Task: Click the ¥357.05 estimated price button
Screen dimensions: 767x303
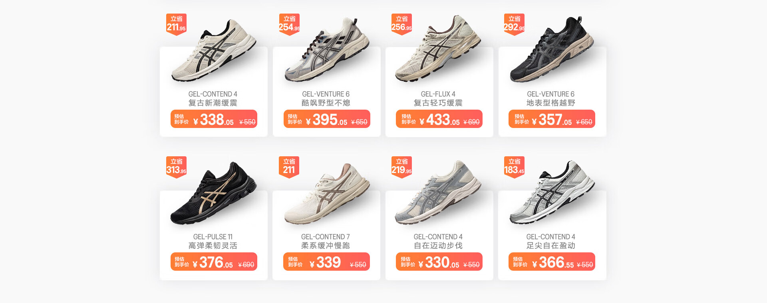Action: point(552,119)
